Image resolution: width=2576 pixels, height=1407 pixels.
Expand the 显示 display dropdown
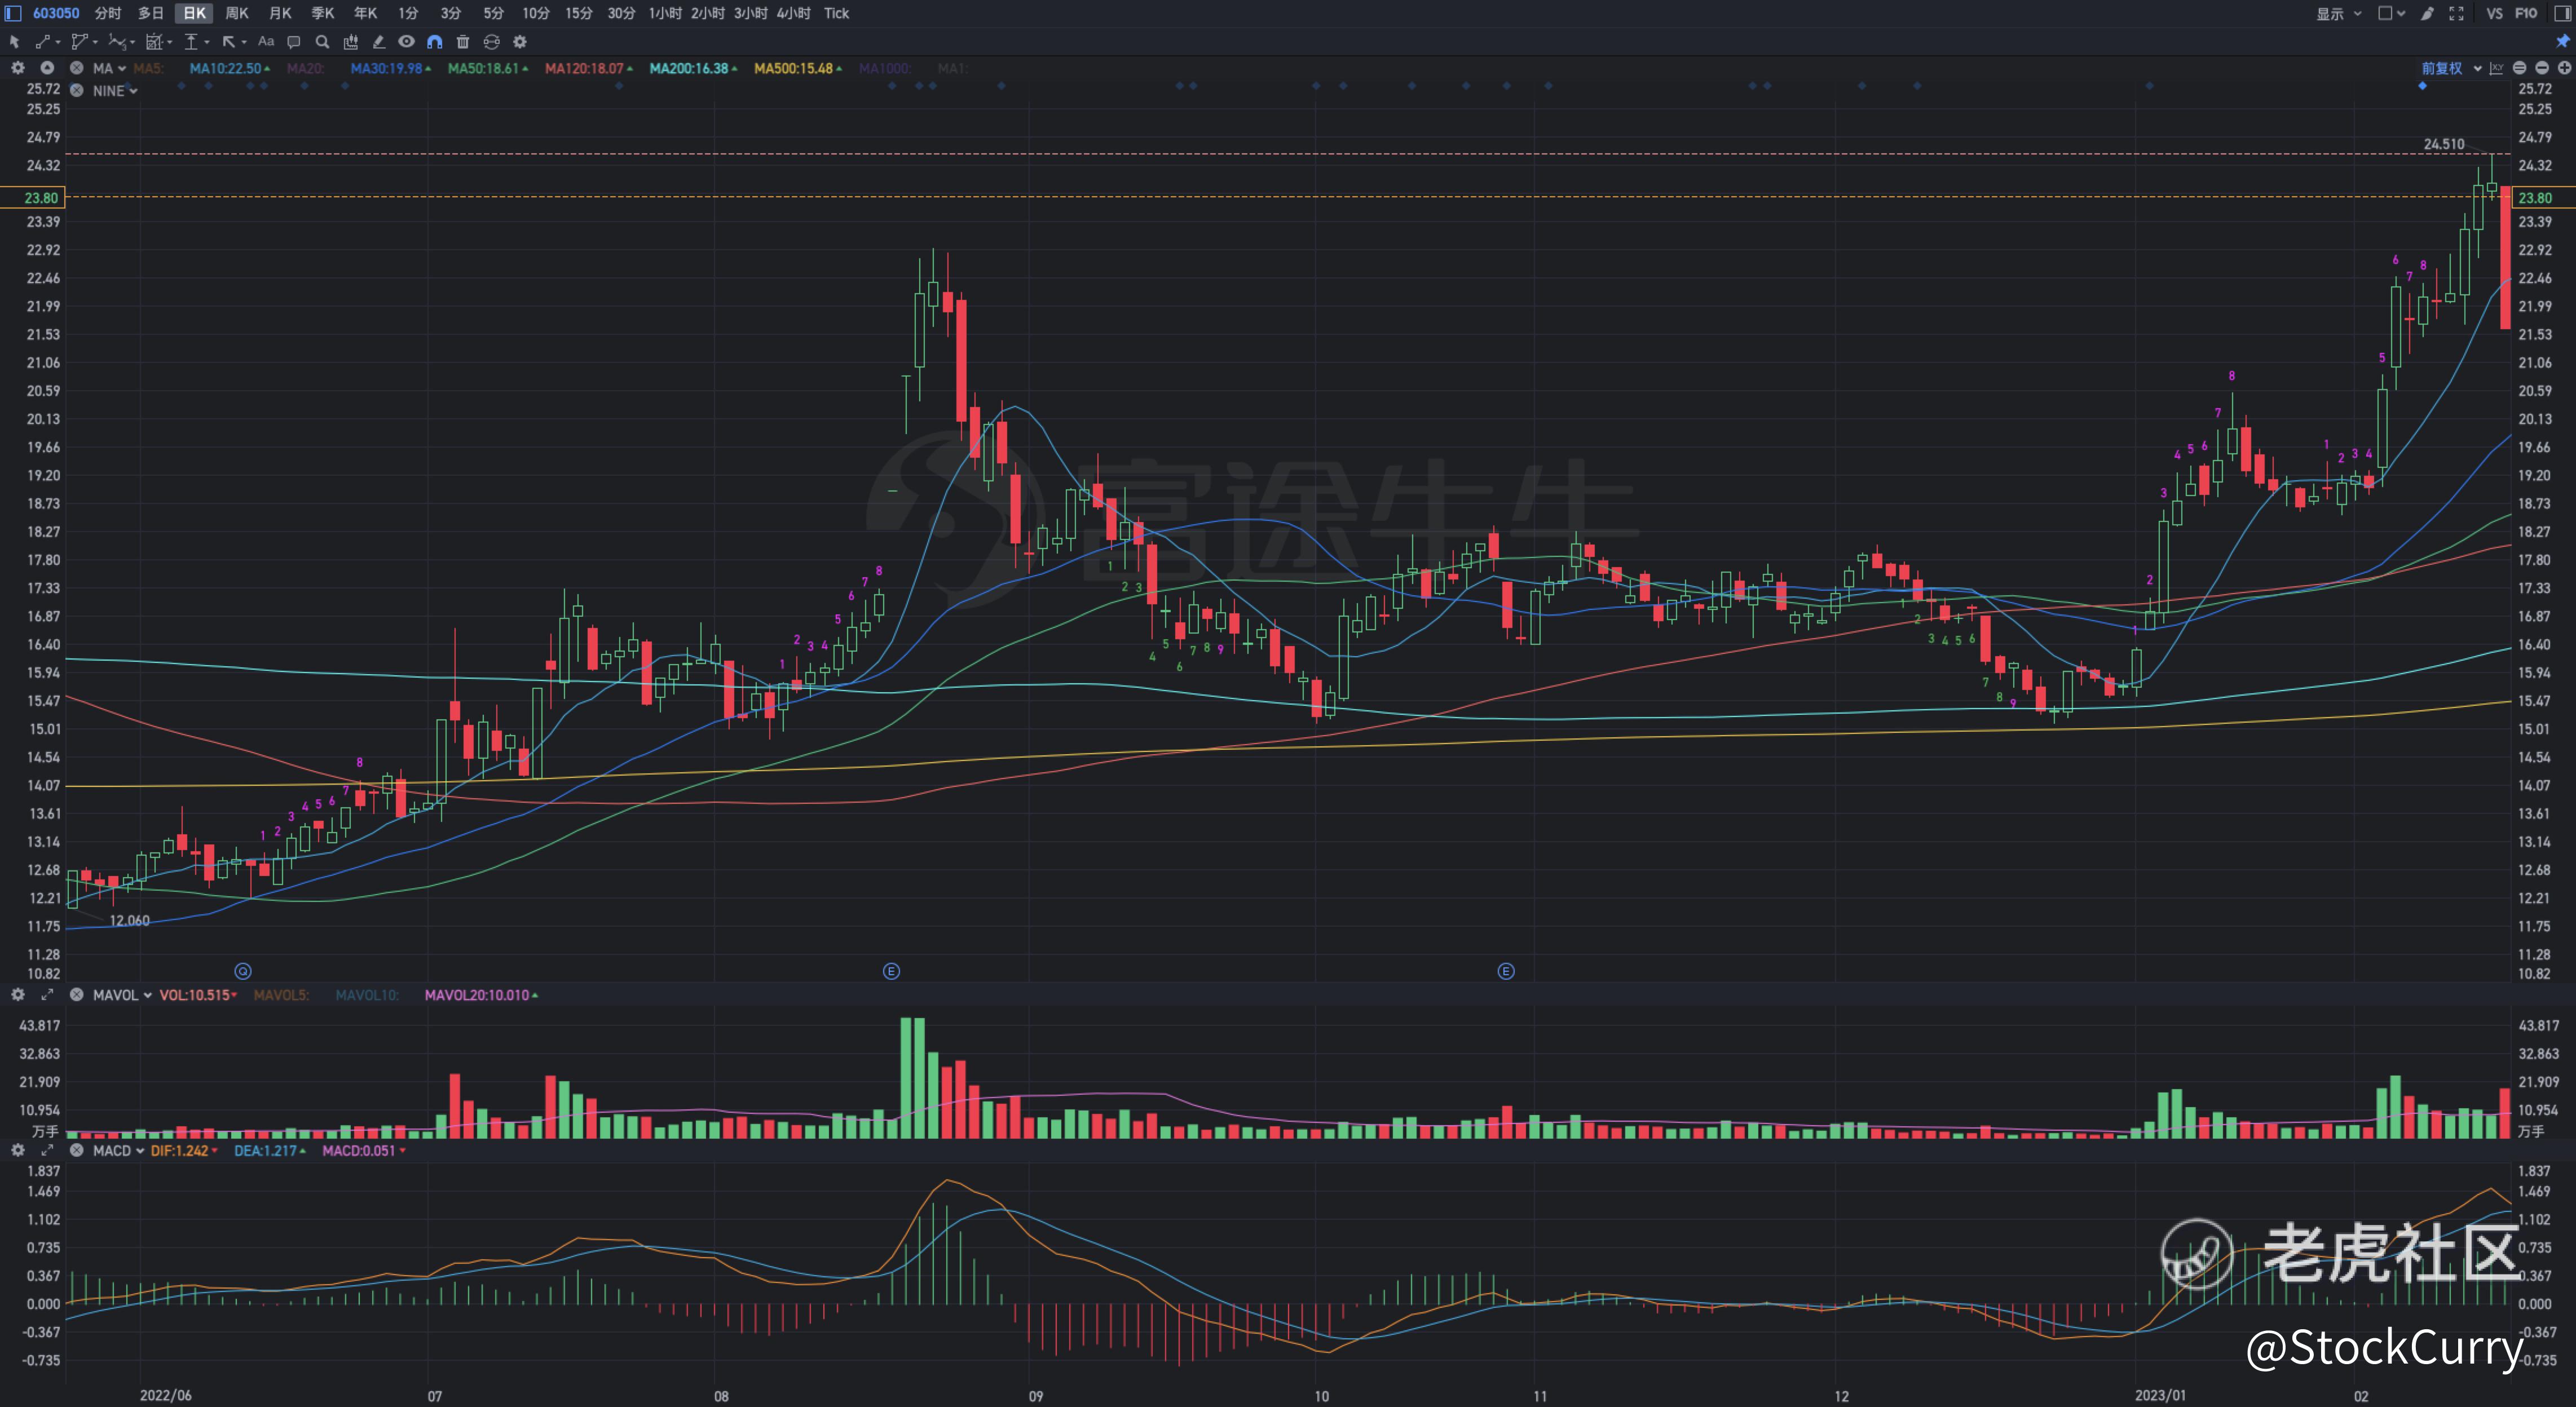click(2338, 13)
